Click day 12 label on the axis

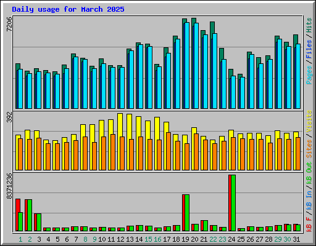pyautogui.click(x=120, y=239)
